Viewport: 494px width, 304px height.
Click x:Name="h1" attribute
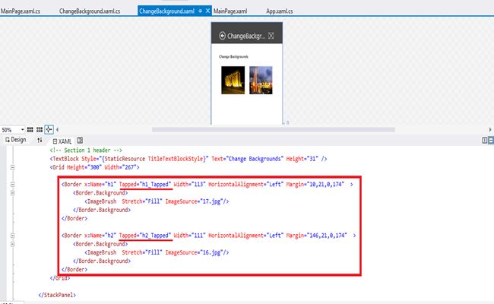[100, 184]
